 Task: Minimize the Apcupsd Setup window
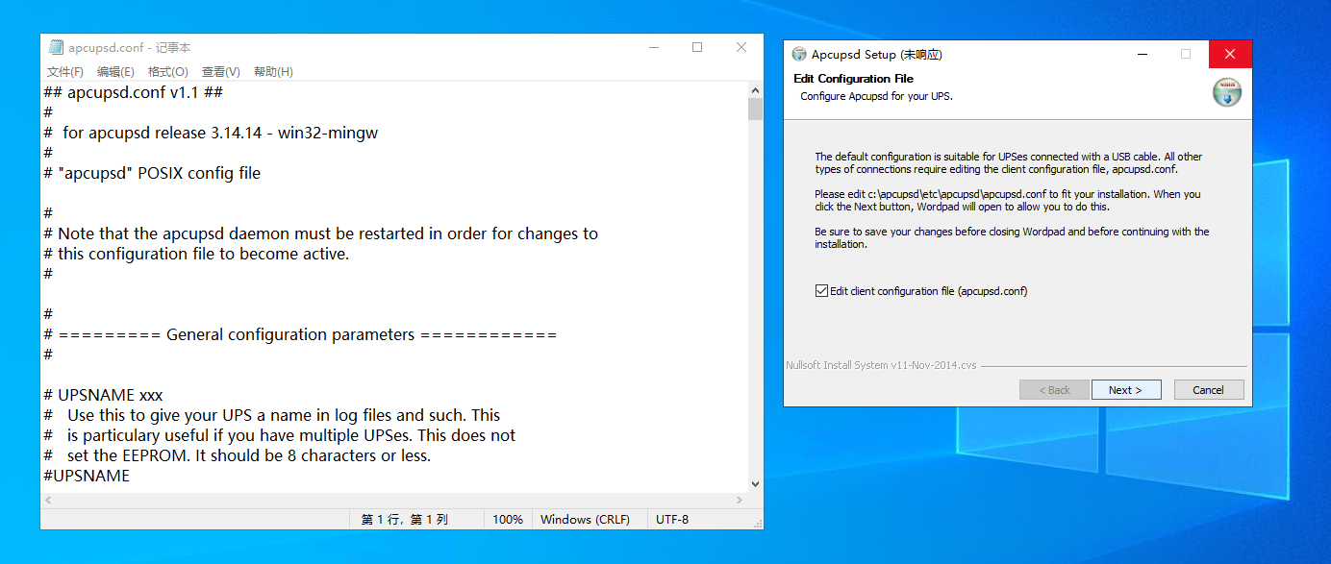pos(1142,55)
